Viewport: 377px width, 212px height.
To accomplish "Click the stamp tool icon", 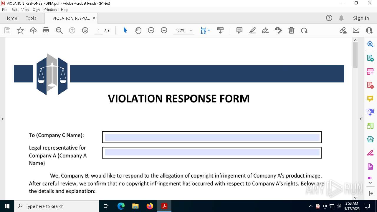I will pyautogui.click(x=278, y=30).
